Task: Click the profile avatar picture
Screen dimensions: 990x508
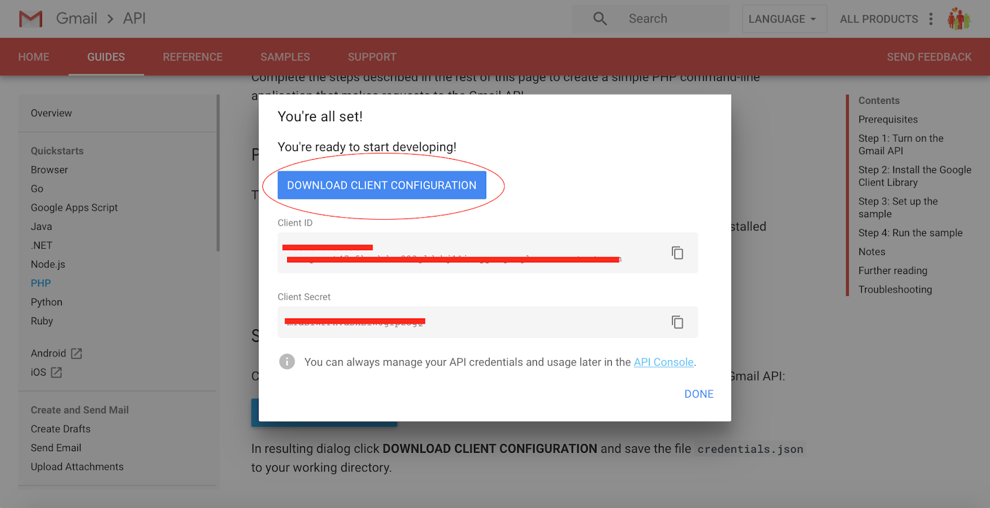Action: [959, 19]
